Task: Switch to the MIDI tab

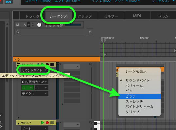Action: tap(137, 16)
